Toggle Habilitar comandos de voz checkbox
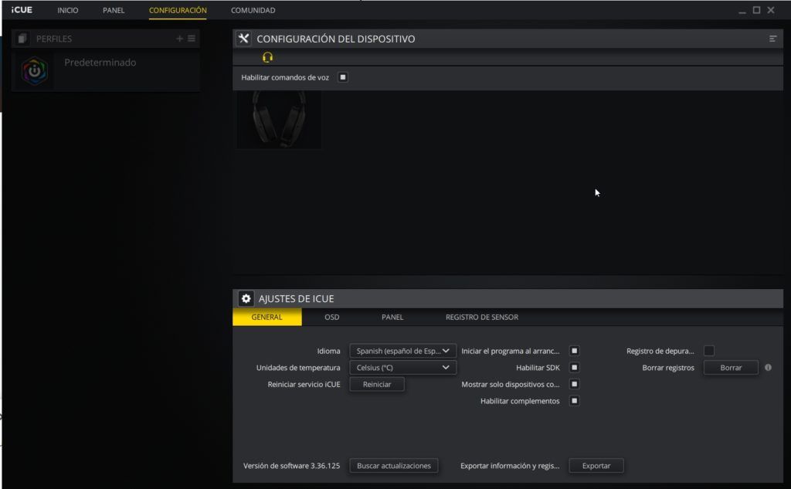 (342, 77)
